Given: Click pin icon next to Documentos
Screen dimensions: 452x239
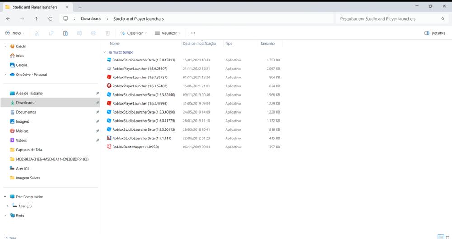Looking at the screenshot, I should [98, 112].
